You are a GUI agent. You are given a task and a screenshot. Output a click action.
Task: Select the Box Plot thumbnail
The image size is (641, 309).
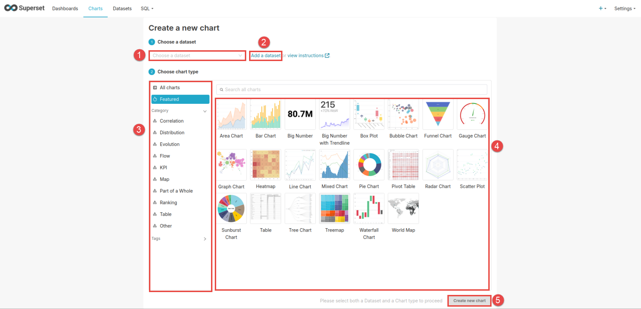(x=369, y=114)
